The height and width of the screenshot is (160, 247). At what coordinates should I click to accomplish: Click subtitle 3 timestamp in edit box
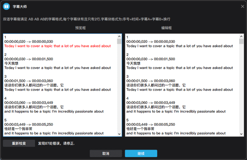tap(151, 81)
